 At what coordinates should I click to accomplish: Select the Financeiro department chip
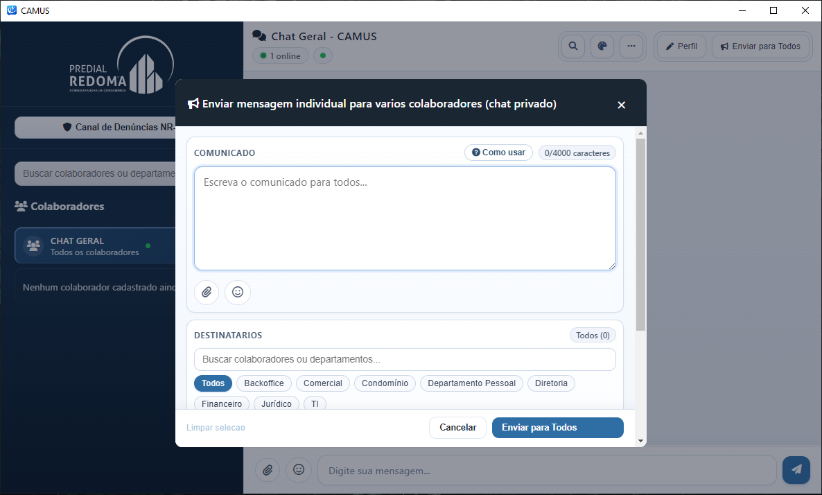coord(222,403)
